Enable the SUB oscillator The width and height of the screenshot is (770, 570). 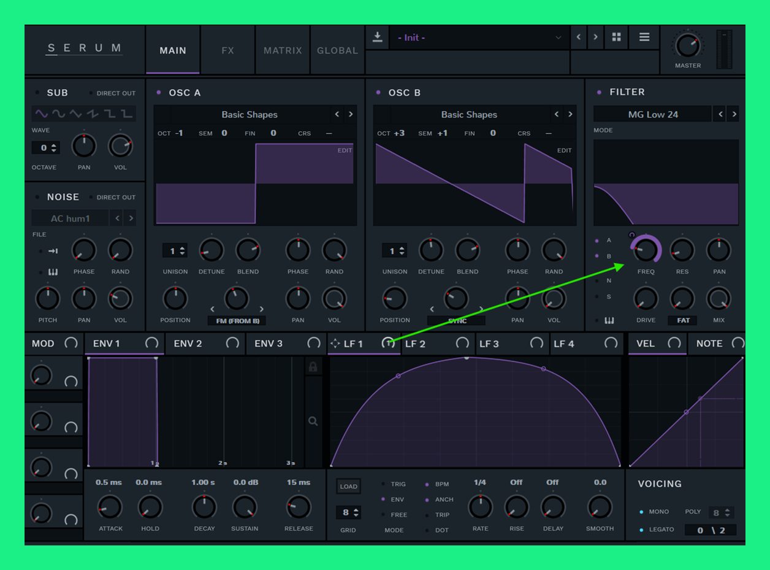tap(37, 93)
